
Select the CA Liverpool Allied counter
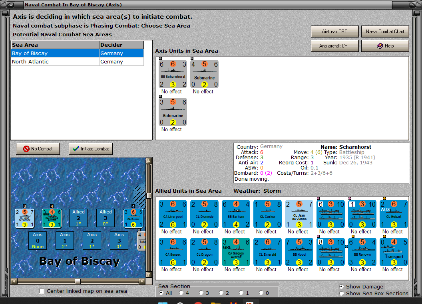pyautogui.click(x=173, y=214)
